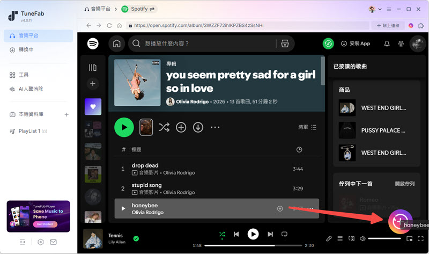Go back in the embedded browser

tap(88, 25)
